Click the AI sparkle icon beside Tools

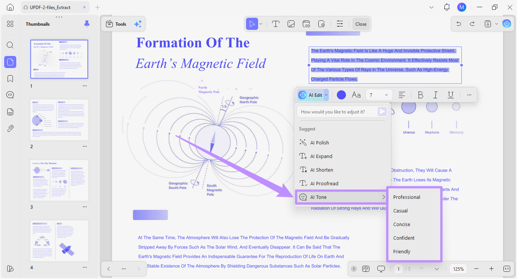tap(138, 24)
